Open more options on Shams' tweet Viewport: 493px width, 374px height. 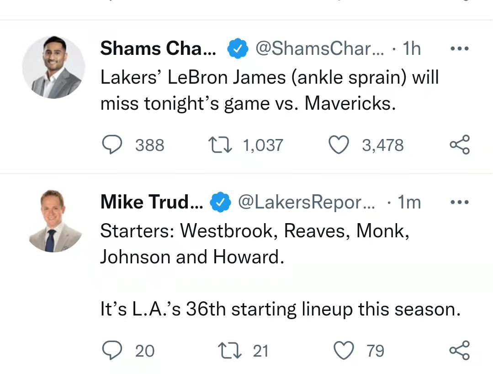(x=460, y=49)
